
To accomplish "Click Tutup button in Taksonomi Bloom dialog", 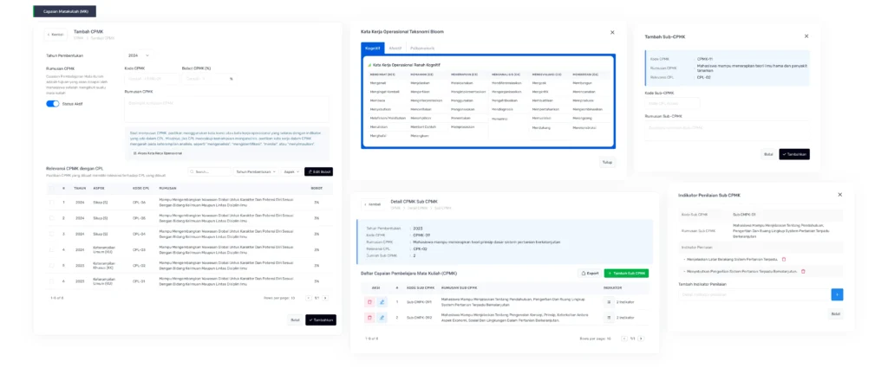I will (x=607, y=162).
